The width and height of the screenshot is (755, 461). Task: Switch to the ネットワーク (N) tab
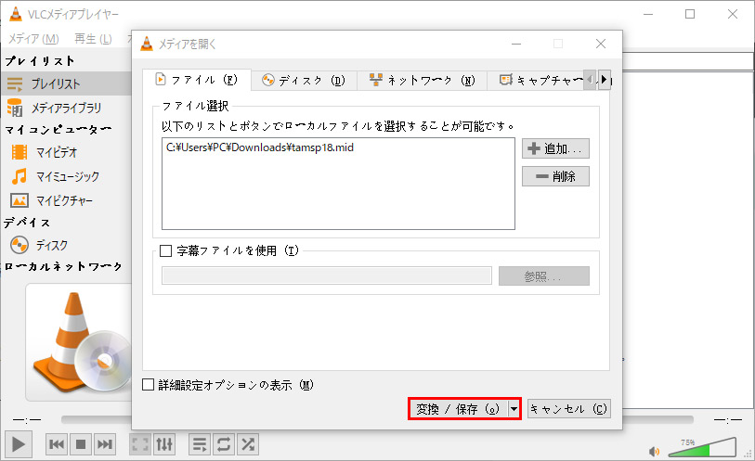(422, 81)
